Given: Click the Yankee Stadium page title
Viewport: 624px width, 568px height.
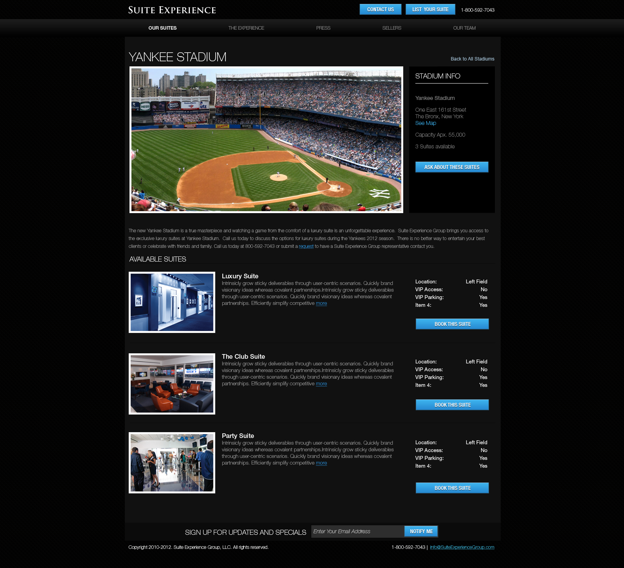Looking at the screenshot, I should pos(177,57).
